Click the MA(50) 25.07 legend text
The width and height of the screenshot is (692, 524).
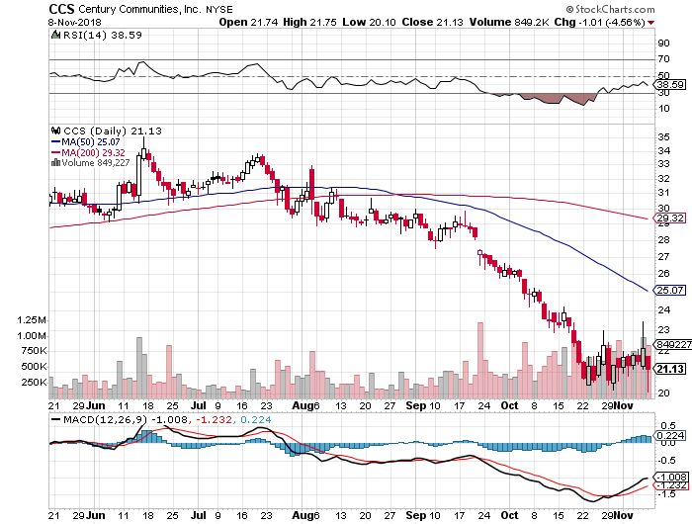click(91, 142)
